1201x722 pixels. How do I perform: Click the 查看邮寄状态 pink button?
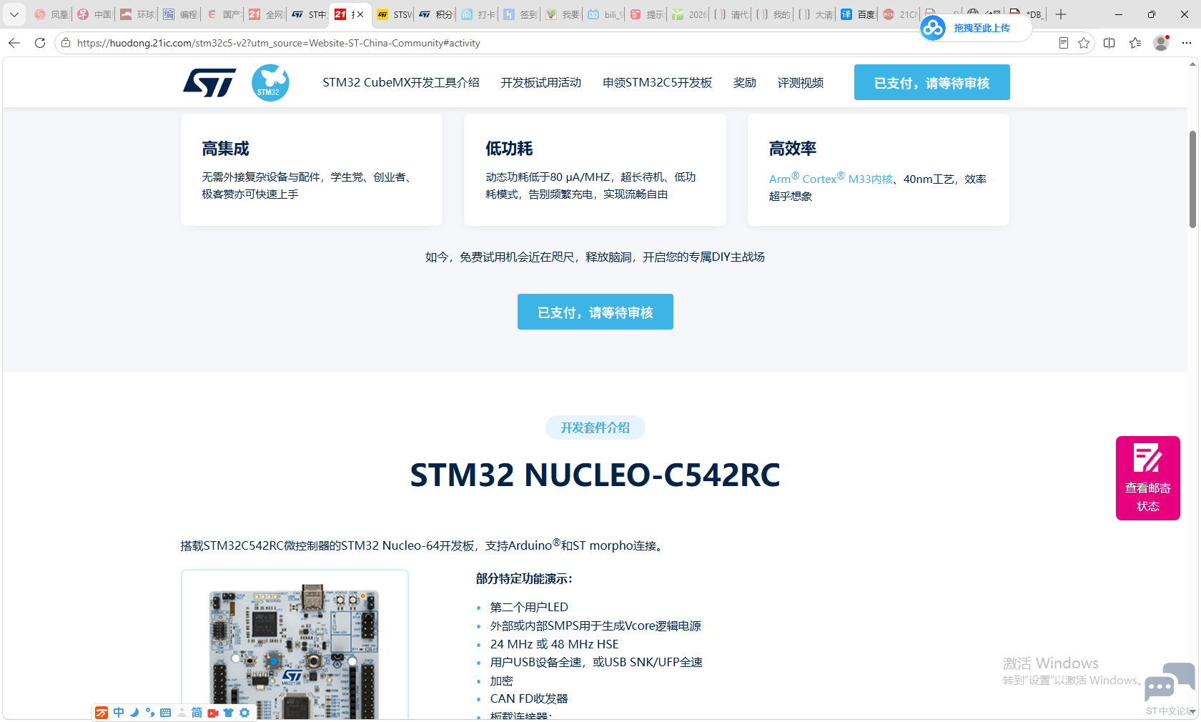tap(1148, 478)
